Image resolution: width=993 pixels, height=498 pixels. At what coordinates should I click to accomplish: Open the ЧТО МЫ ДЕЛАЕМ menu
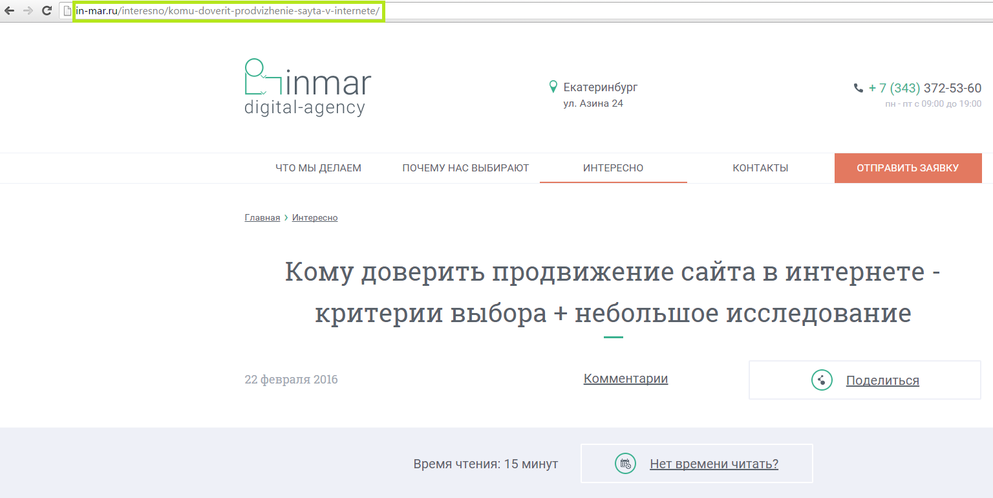pyautogui.click(x=318, y=168)
